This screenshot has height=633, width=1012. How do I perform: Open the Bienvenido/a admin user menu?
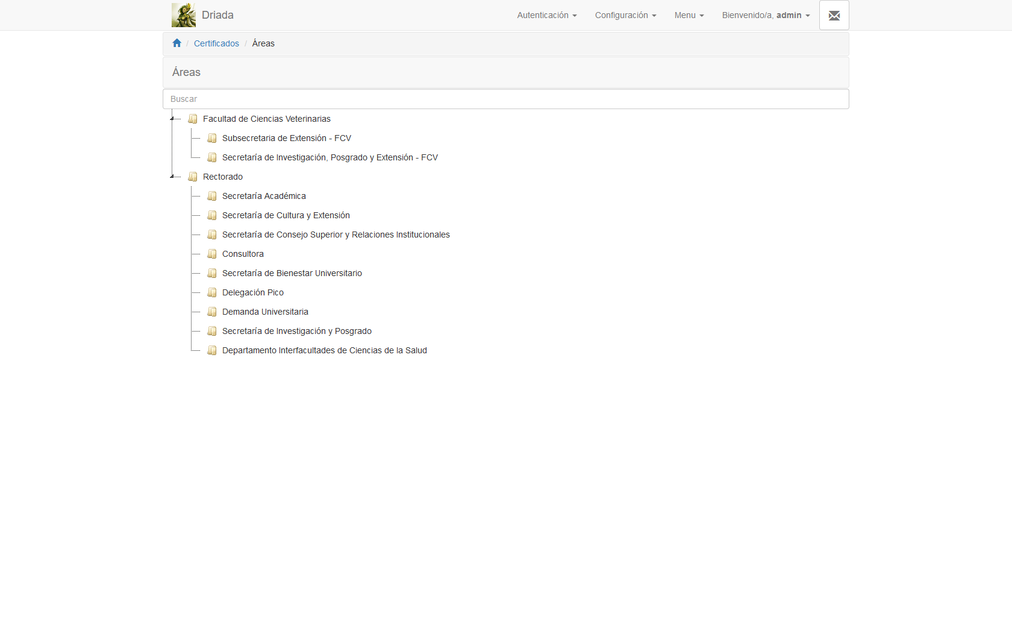coord(766,15)
